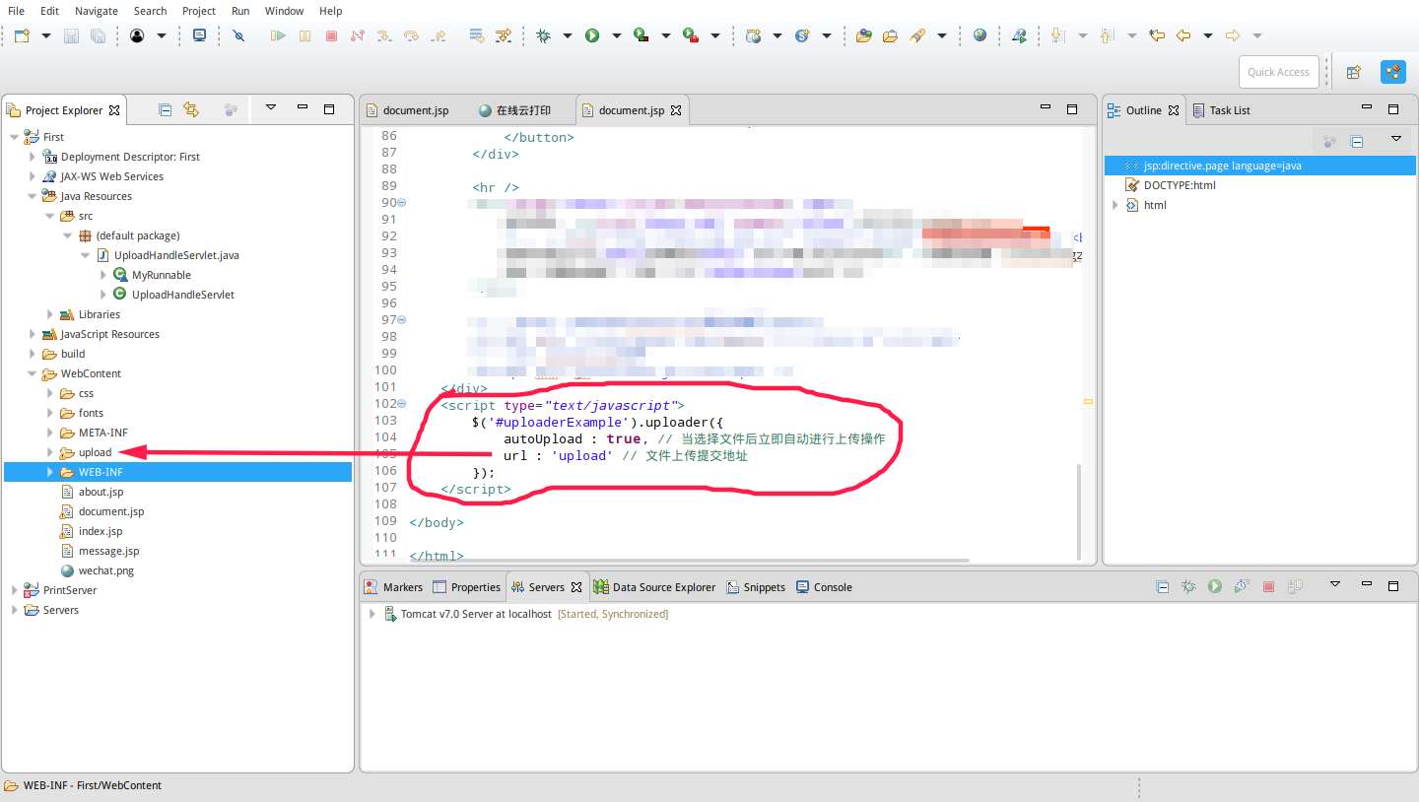The width and height of the screenshot is (1419, 802).
Task: Click the Debug server icon in Servers view
Action: point(1188,587)
